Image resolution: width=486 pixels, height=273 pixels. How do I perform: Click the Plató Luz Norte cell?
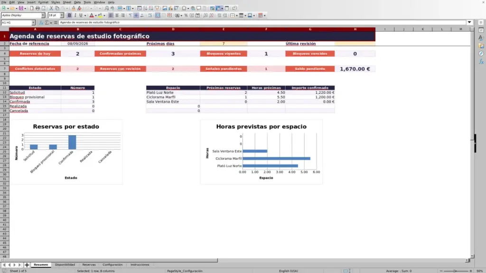coord(173,92)
